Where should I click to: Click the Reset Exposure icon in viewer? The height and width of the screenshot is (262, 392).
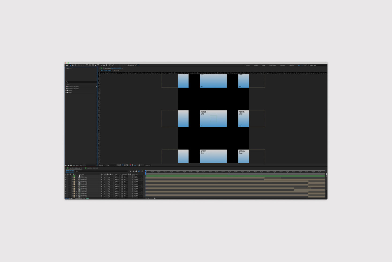point(132,165)
